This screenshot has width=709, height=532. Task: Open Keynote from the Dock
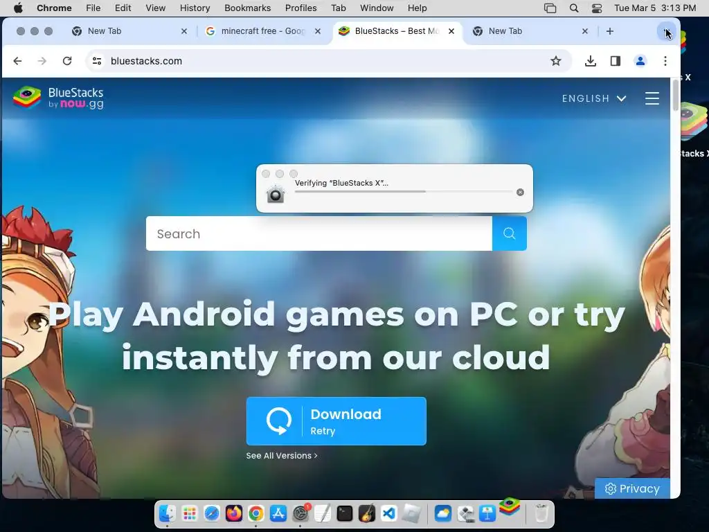[487, 513]
